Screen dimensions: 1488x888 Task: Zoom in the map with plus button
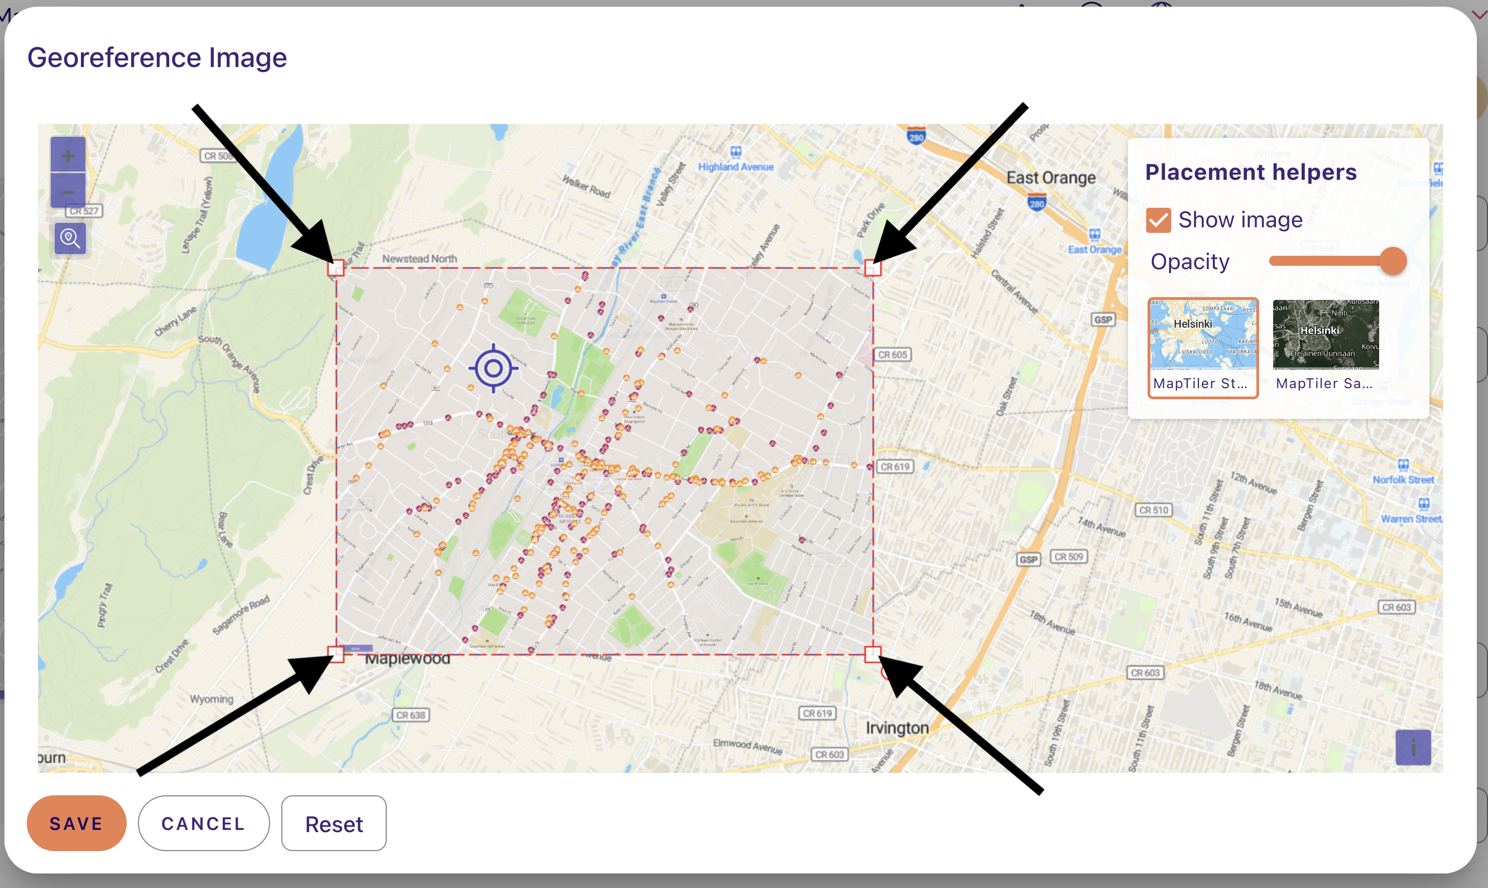[68, 156]
